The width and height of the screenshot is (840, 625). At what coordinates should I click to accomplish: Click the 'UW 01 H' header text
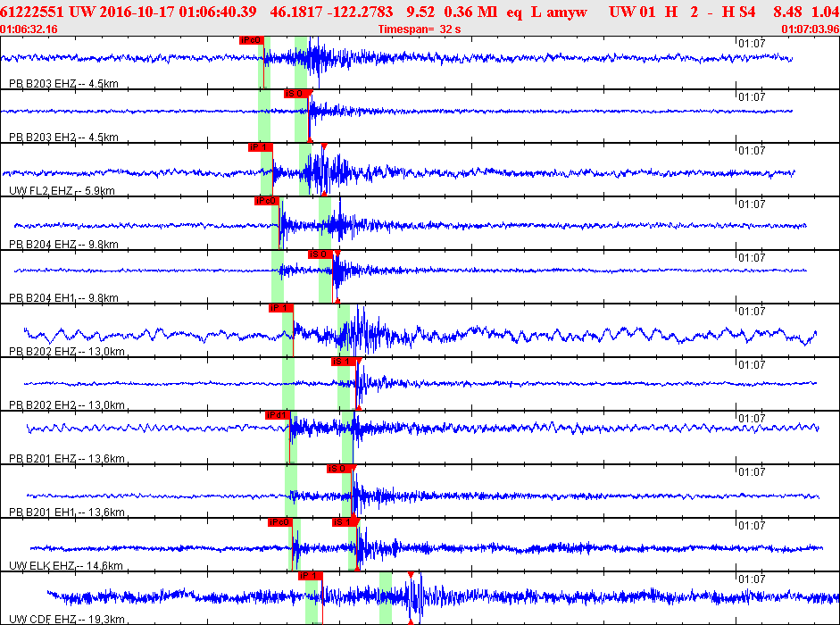(x=644, y=12)
